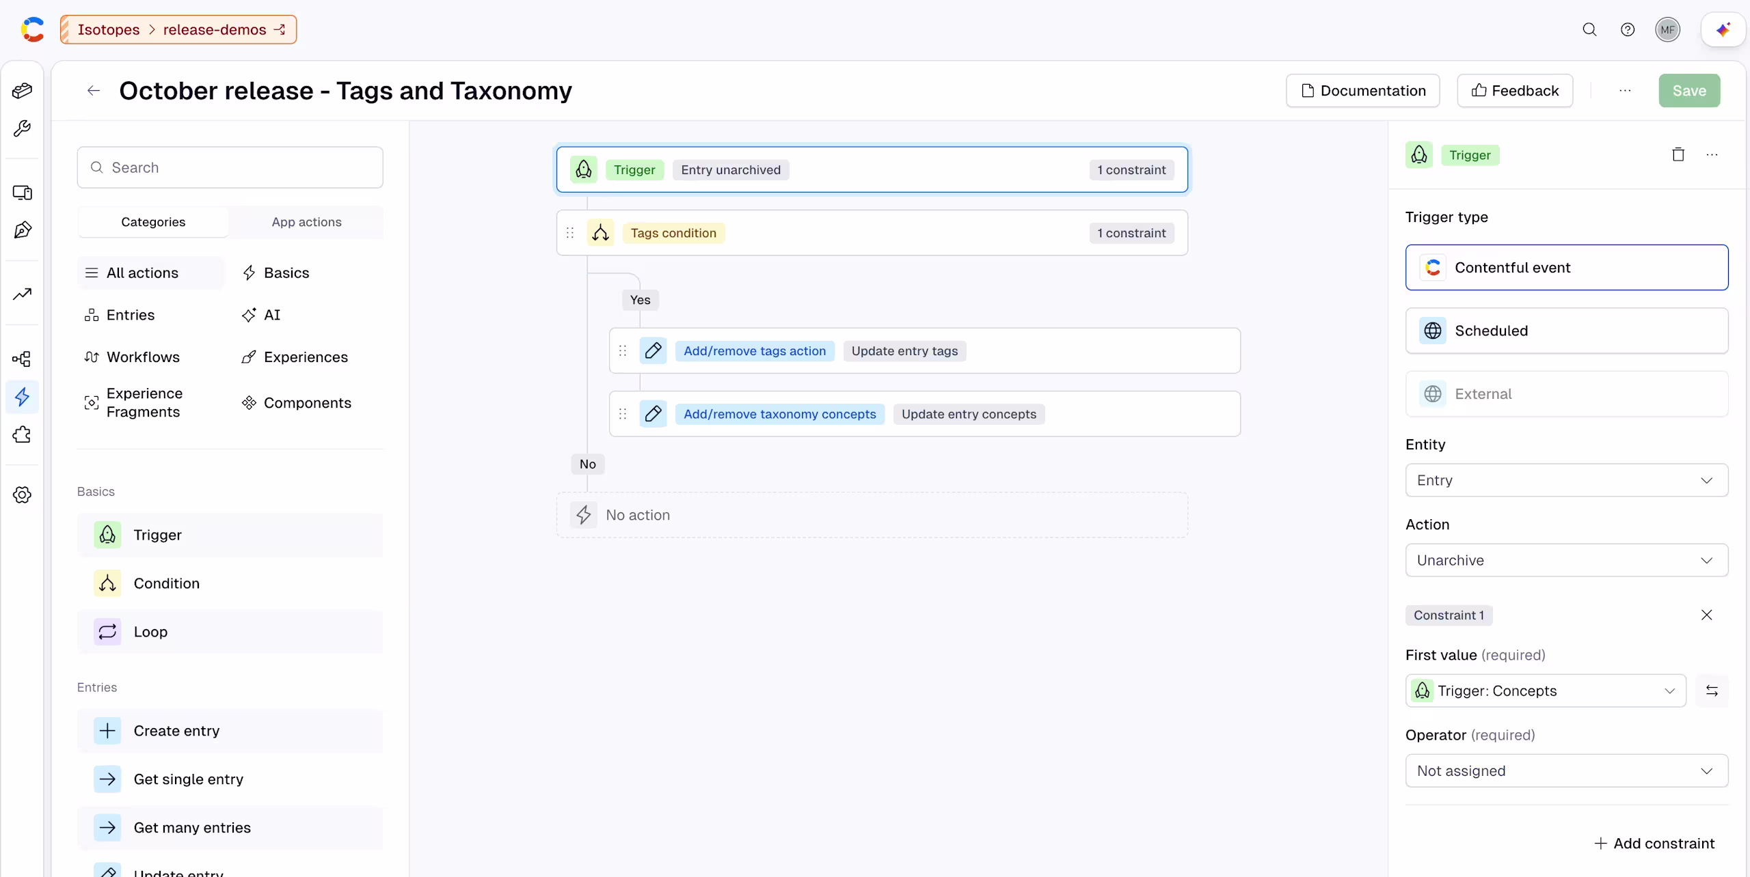Viewport: 1750px width, 877px height.
Task: Click the Feedback button
Action: pos(1515,90)
